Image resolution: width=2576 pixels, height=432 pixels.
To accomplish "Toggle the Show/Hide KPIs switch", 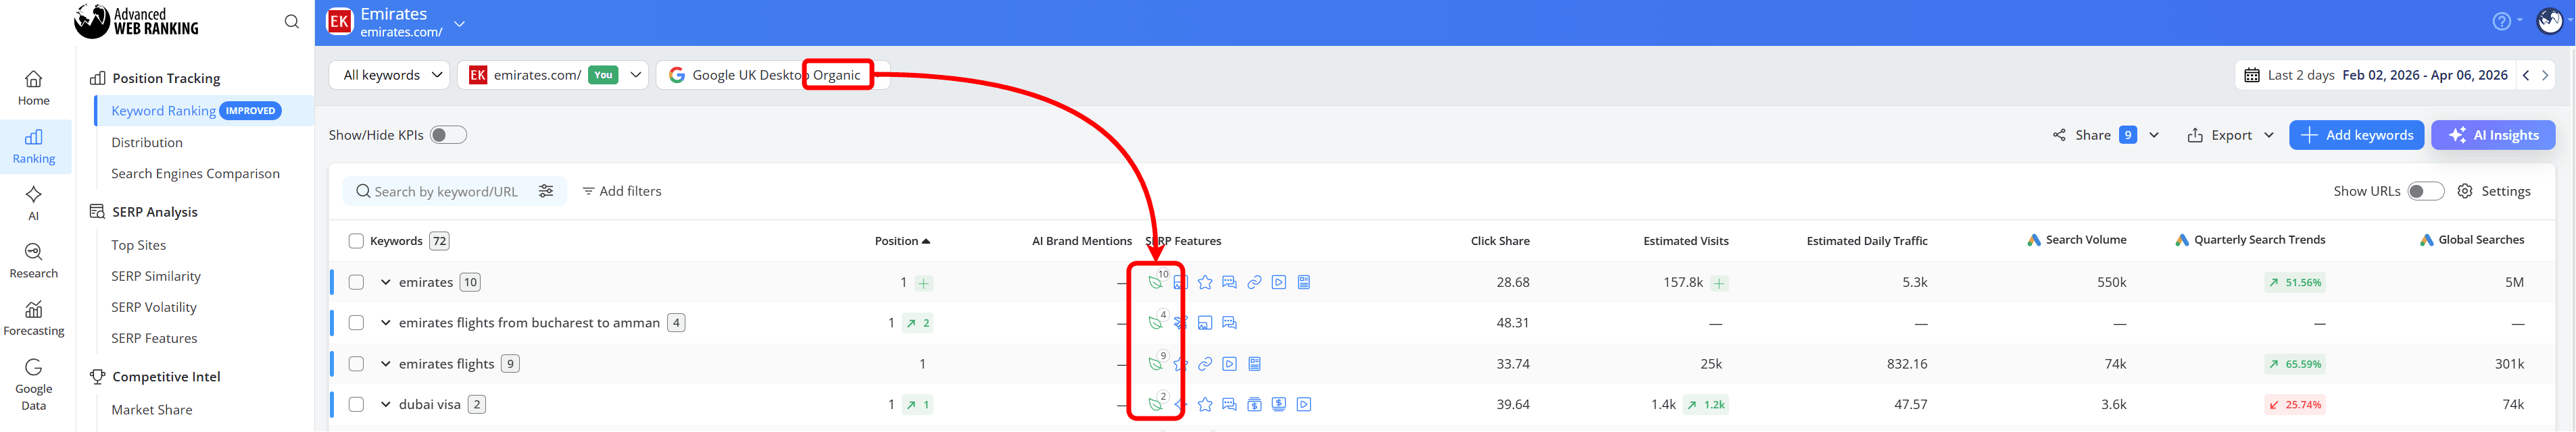I will 448,135.
